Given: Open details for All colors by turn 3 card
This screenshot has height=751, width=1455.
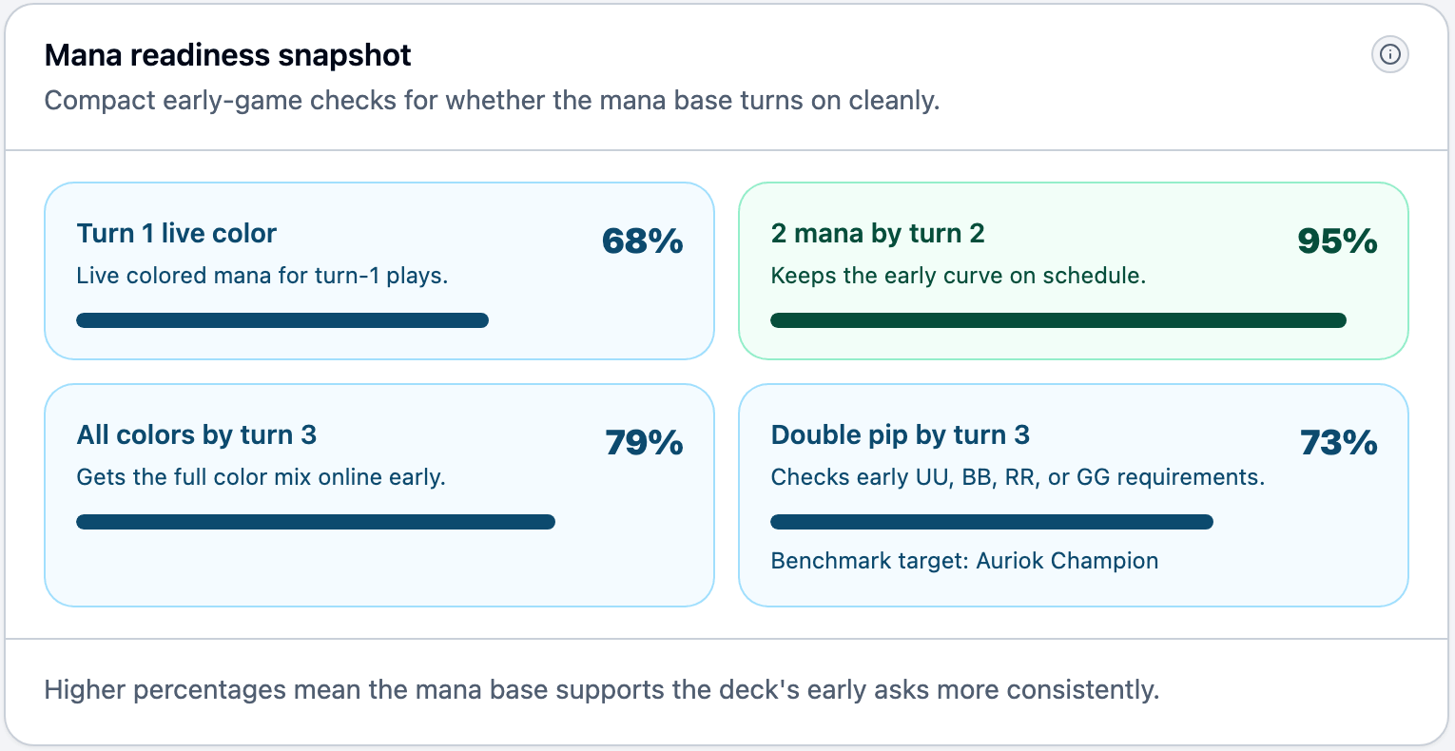Looking at the screenshot, I should 378,494.
